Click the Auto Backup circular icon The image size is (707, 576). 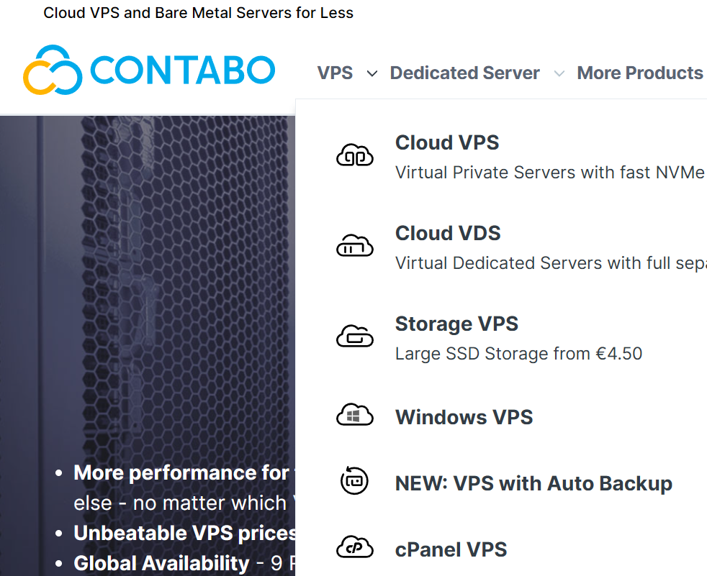[x=354, y=480]
